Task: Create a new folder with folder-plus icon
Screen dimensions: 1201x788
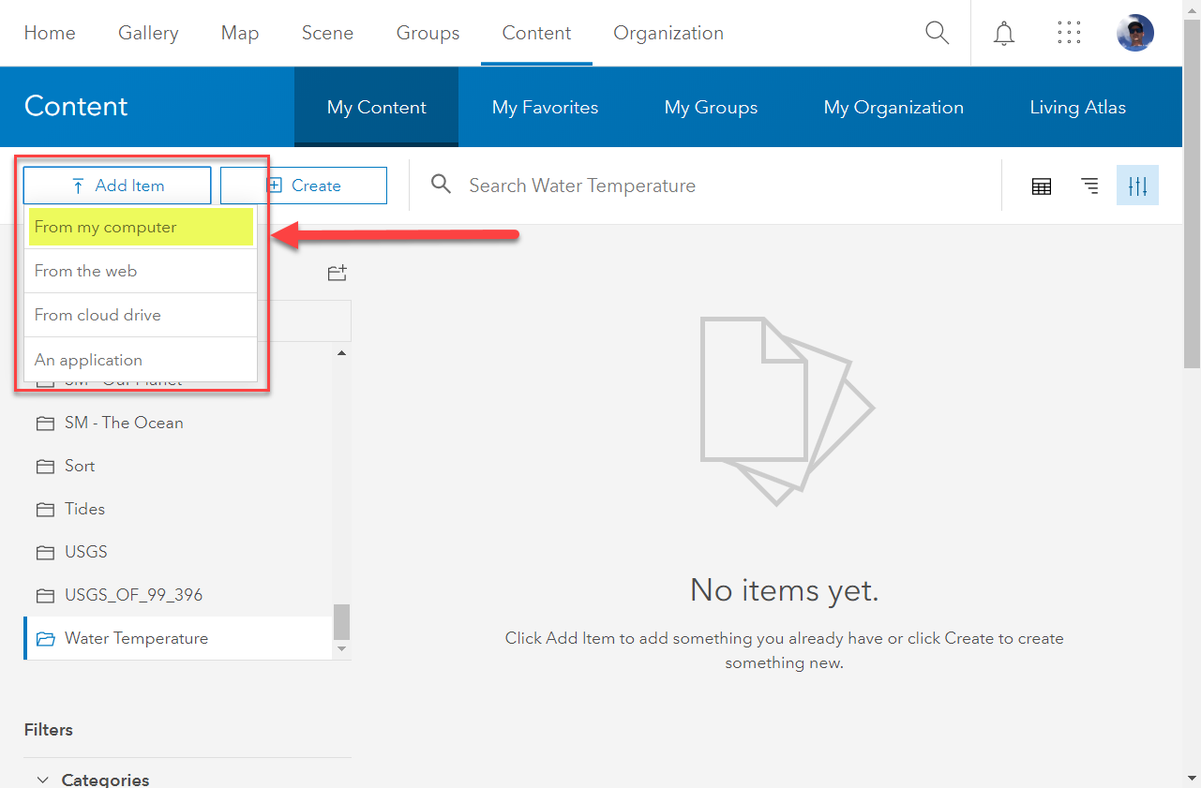Action: pos(338,273)
